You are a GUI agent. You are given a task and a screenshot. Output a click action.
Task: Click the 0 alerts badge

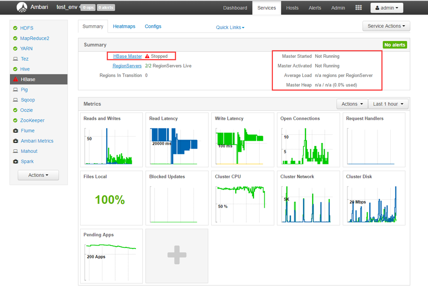(106, 8)
